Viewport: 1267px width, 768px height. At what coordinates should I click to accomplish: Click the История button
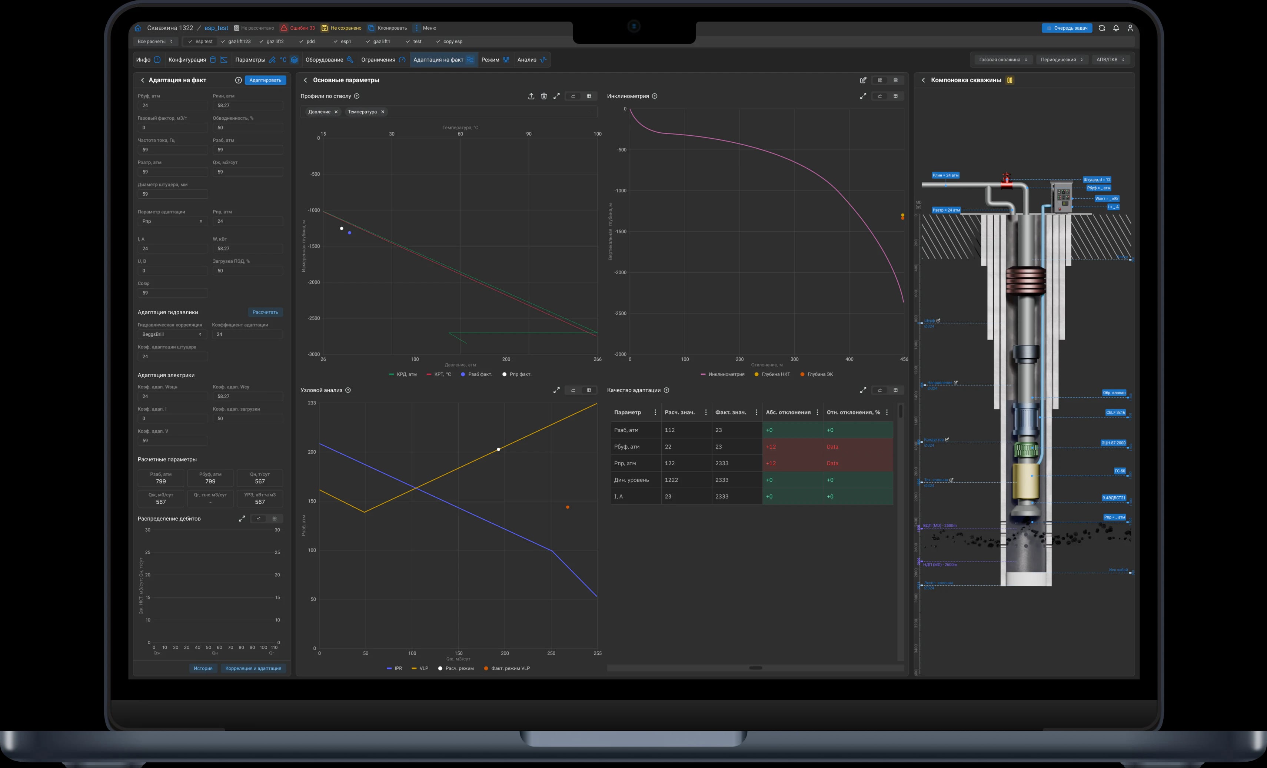point(203,668)
